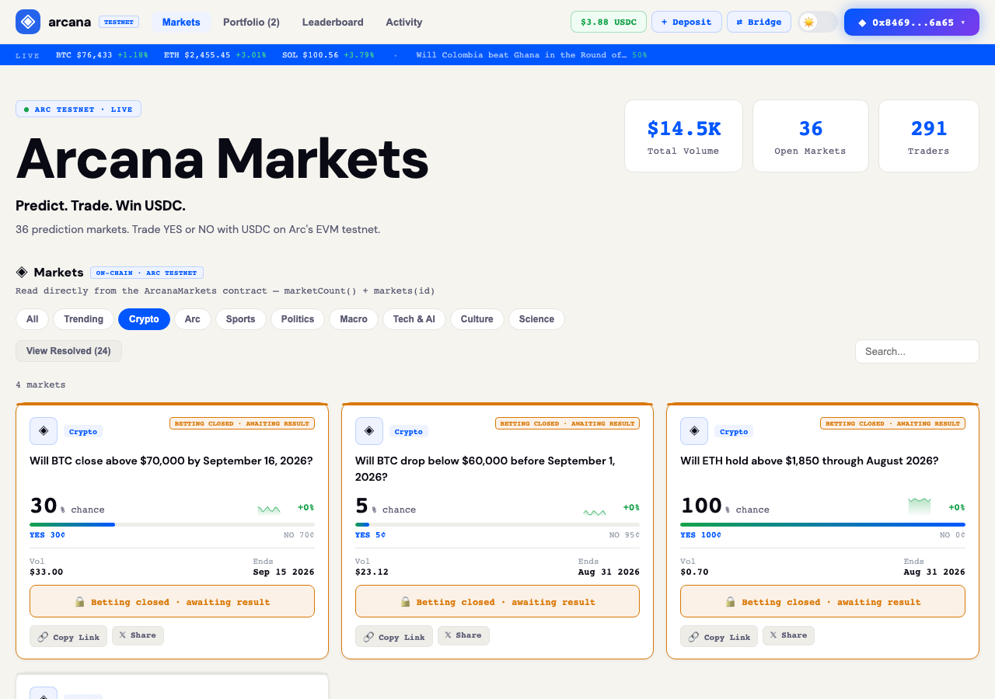Open sparkline chart on BTC $70,000 card
The width and height of the screenshot is (995, 699).
[x=269, y=509]
